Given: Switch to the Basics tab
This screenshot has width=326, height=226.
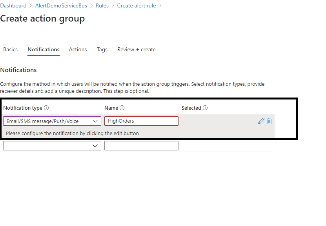Looking at the screenshot, I should coord(11,49).
